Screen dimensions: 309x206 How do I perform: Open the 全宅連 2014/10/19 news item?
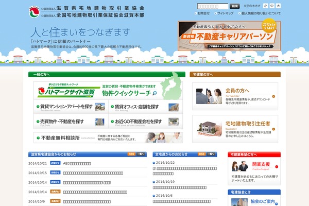(x=180, y=187)
